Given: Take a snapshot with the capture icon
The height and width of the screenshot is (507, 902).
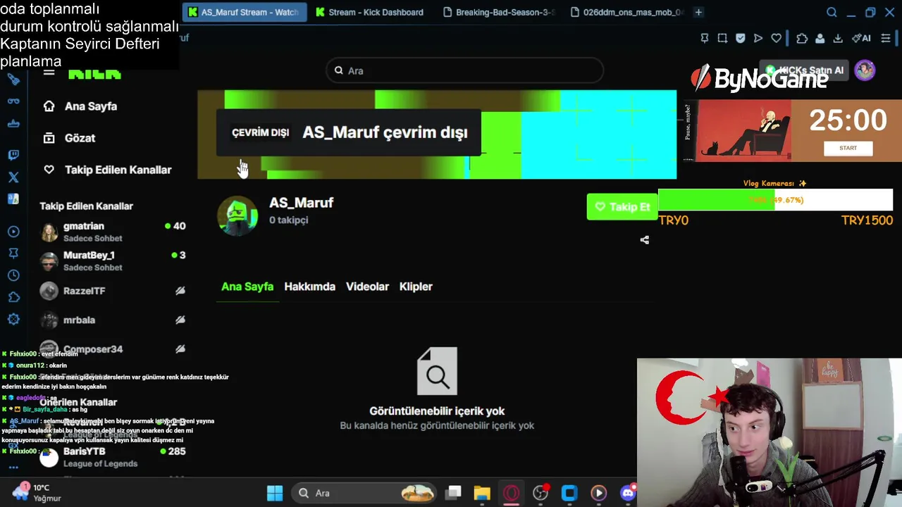Looking at the screenshot, I should coord(722,38).
